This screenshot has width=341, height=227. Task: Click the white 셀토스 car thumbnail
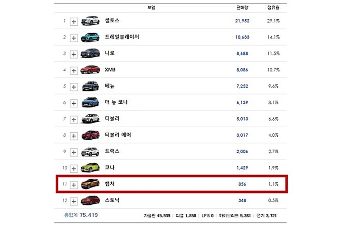coord(90,21)
